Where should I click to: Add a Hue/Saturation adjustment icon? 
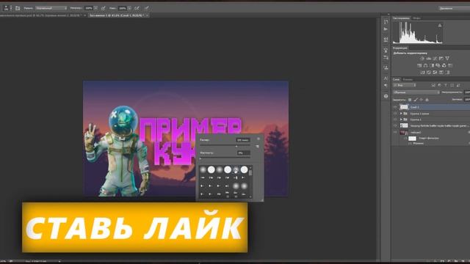coord(419,65)
